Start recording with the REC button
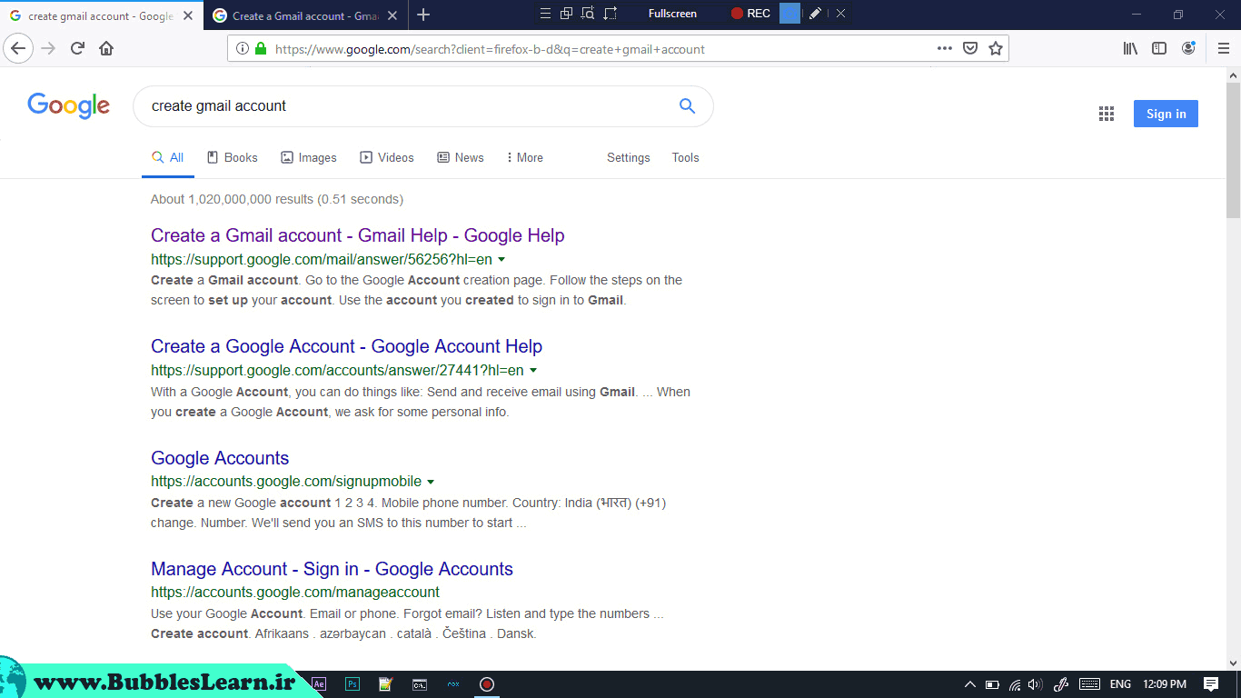 coord(750,14)
